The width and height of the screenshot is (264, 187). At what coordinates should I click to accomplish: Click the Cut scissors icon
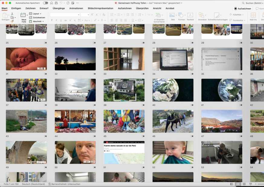point(12,14)
